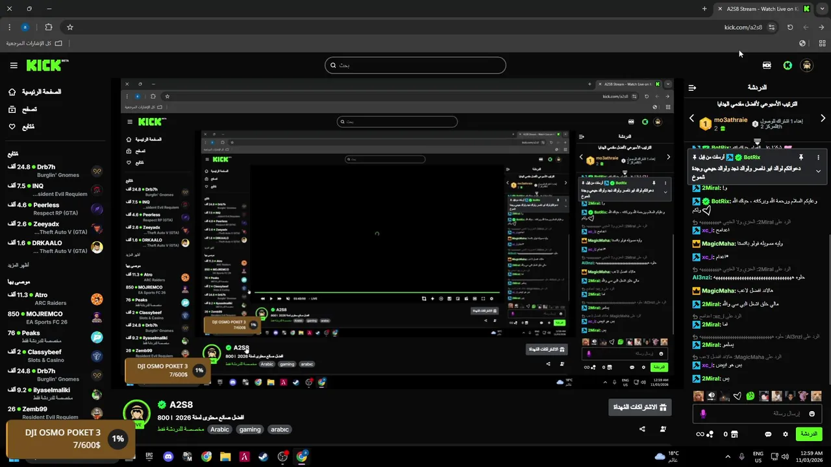Viewport: 831px width, 467px height.
Task: Open the Zeeyadx Theft Auto V channel
Action: coord(55,228)
